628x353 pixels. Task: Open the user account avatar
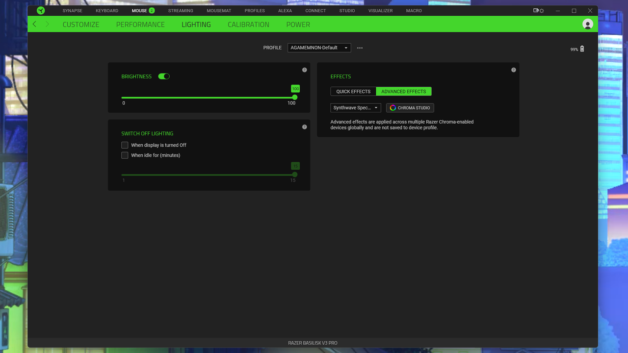point(587,24)
